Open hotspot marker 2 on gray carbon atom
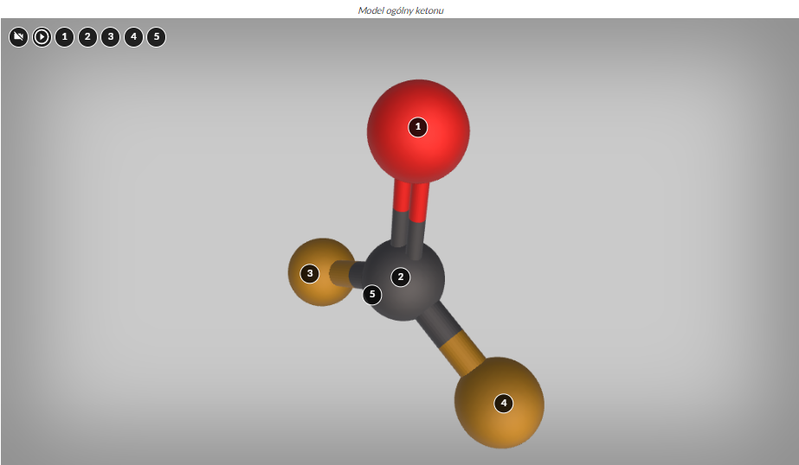Screen dimensions: 799x465 point(400,277)
